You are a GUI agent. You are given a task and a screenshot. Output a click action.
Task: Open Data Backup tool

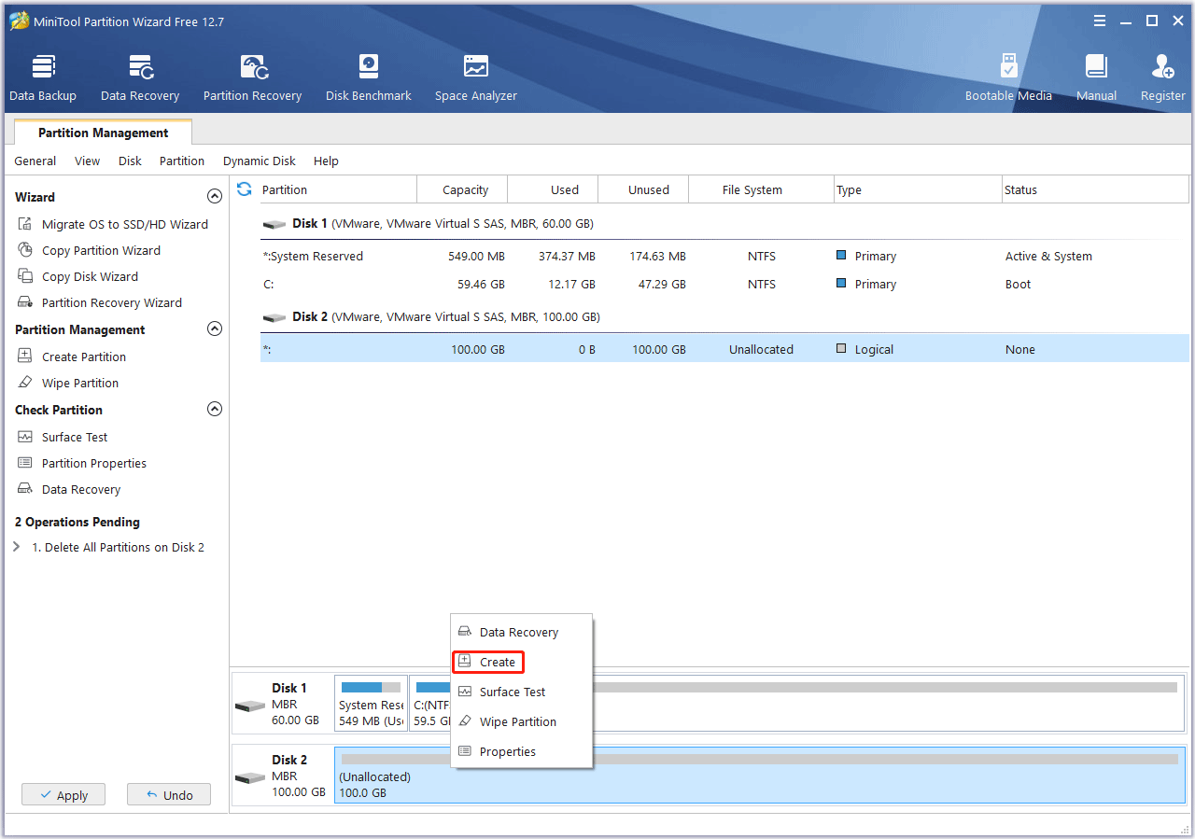click(x=43, y=78)
